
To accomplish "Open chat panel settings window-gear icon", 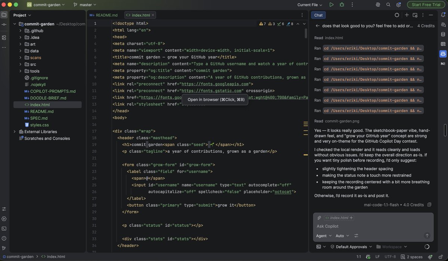I will pos(415,15).
